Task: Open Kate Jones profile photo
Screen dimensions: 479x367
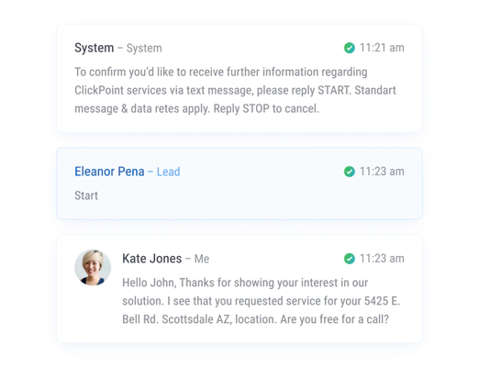Action: 93,268
